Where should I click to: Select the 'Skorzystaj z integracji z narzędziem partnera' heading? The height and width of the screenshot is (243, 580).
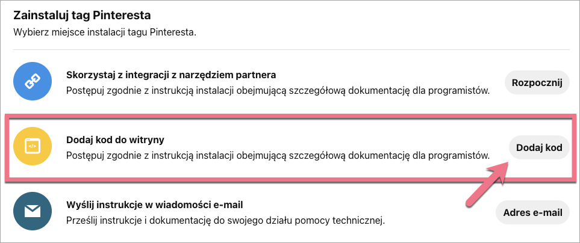pyautogui.click(x=170, y=75)
